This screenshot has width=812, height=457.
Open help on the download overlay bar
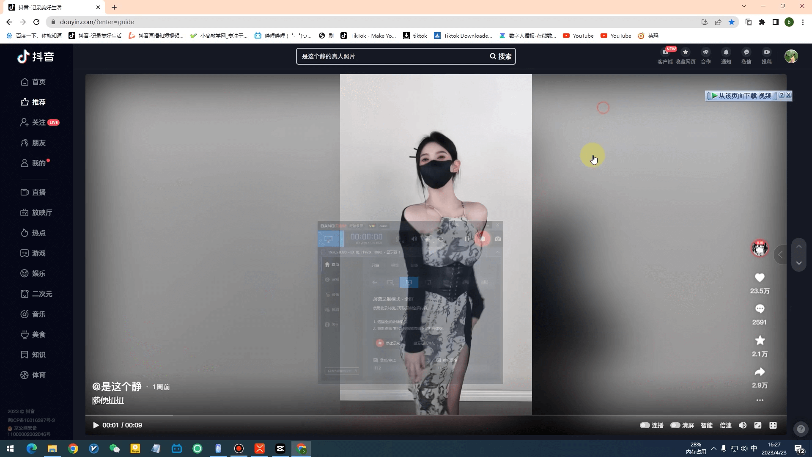click(x=782, y=96)
